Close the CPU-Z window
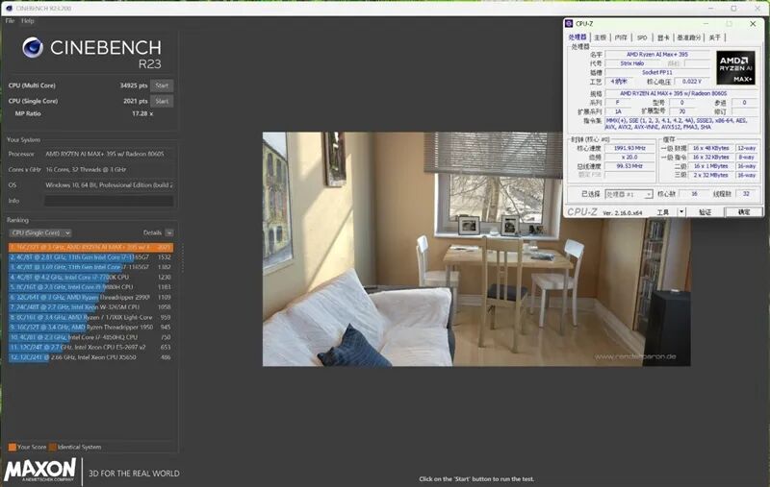770x487 pixels. pos(753,23)
